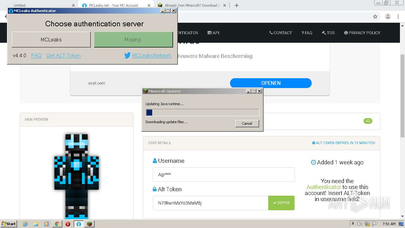The height and width of the screenshot is (228, 405).
Task: Click the 7:51 AM taskbar clock
Action: [389, 224]
